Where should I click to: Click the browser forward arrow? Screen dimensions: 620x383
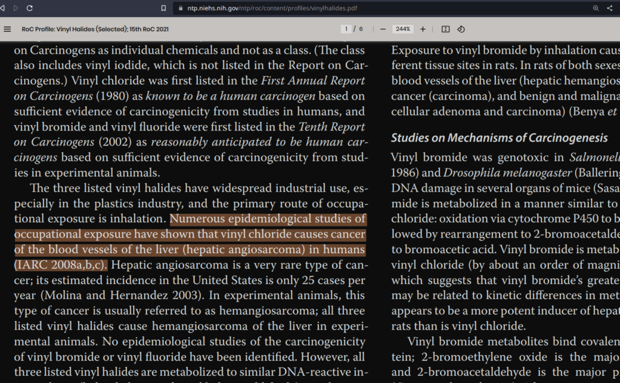[16, 8]
